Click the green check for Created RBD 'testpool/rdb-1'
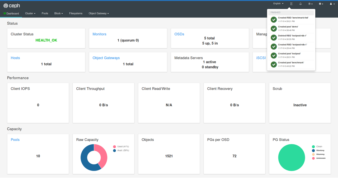The height and width of the screenshot is (190, 338). coord(274,46)
